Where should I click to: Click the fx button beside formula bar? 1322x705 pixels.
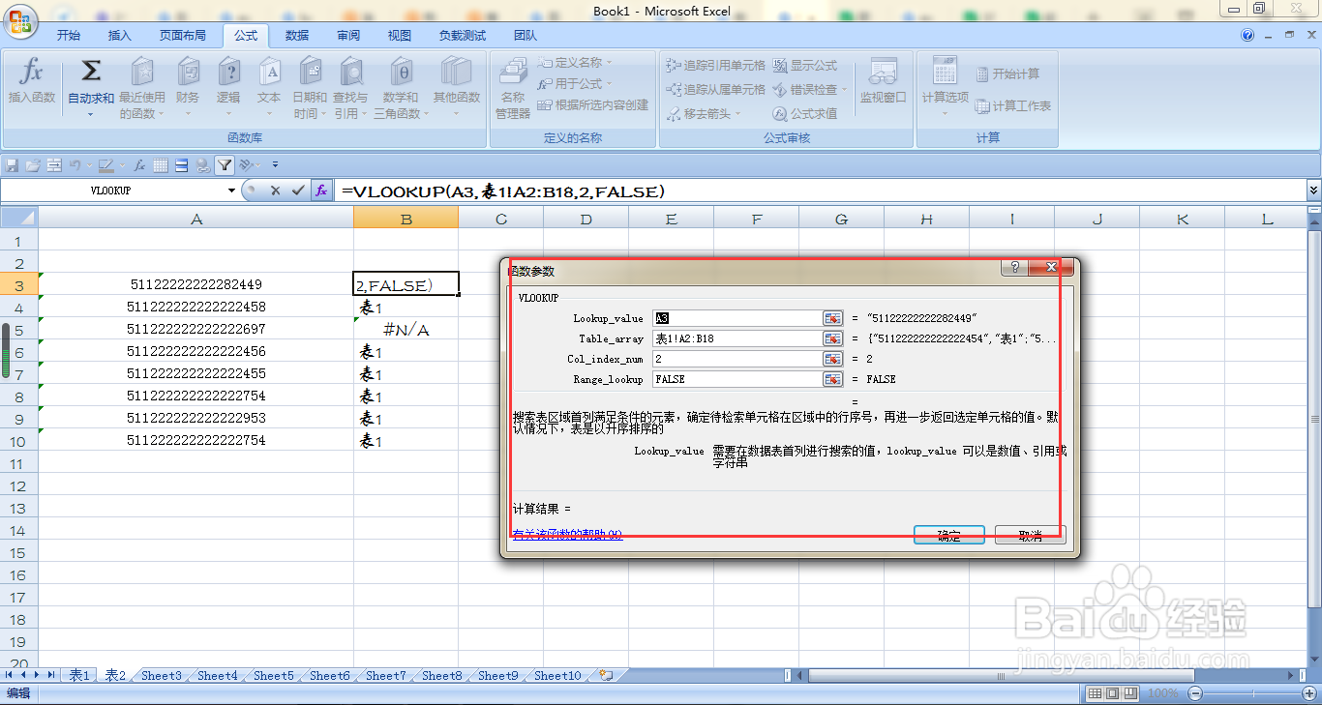321,191
